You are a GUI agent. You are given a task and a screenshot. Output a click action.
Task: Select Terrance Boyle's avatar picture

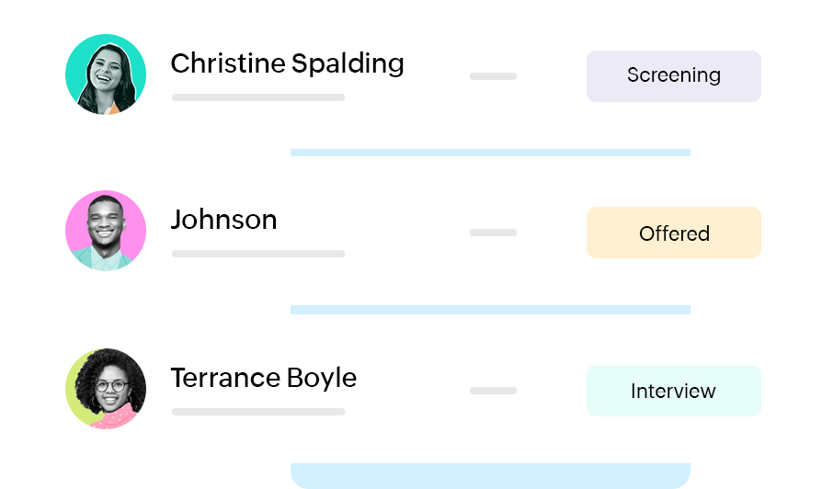point(106,389)
